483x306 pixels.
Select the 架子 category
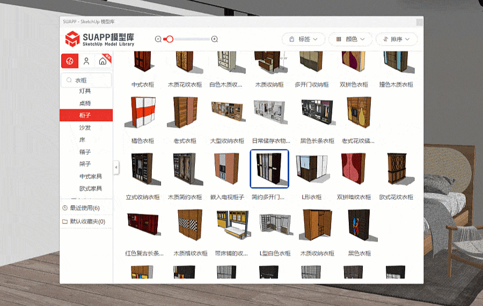tap(85, 164)
